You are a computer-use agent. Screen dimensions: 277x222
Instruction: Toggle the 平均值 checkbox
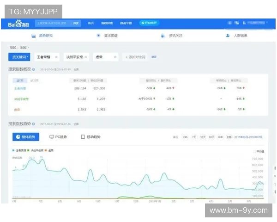coord(254,151)
